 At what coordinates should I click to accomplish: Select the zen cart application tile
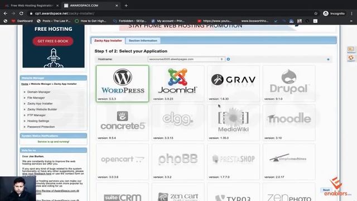(x=178, y=192)
